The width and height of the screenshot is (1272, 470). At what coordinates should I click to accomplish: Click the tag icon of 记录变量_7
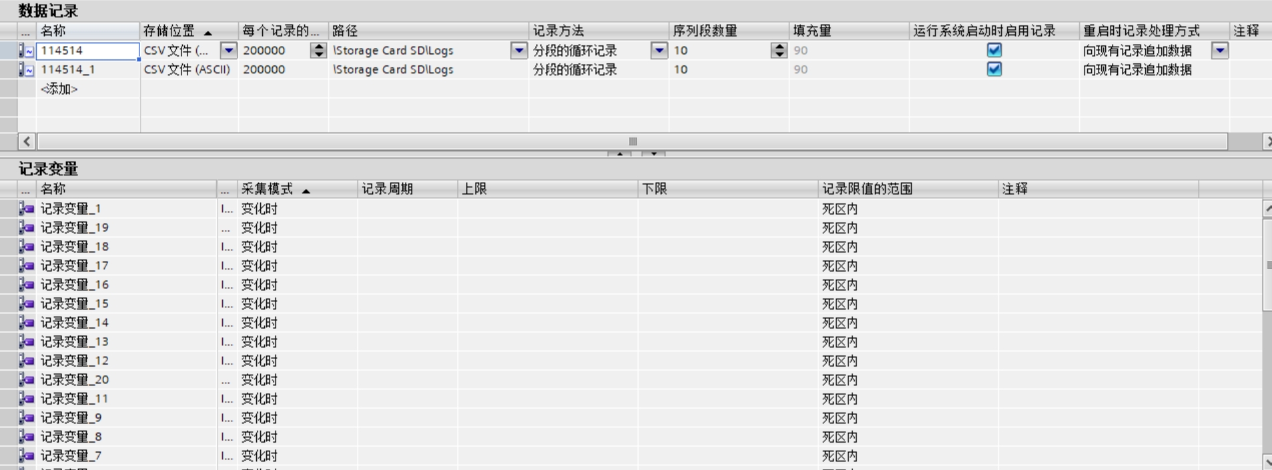[x=26, y=456]
